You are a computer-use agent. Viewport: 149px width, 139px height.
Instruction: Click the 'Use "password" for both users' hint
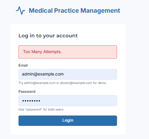point(41,109)
